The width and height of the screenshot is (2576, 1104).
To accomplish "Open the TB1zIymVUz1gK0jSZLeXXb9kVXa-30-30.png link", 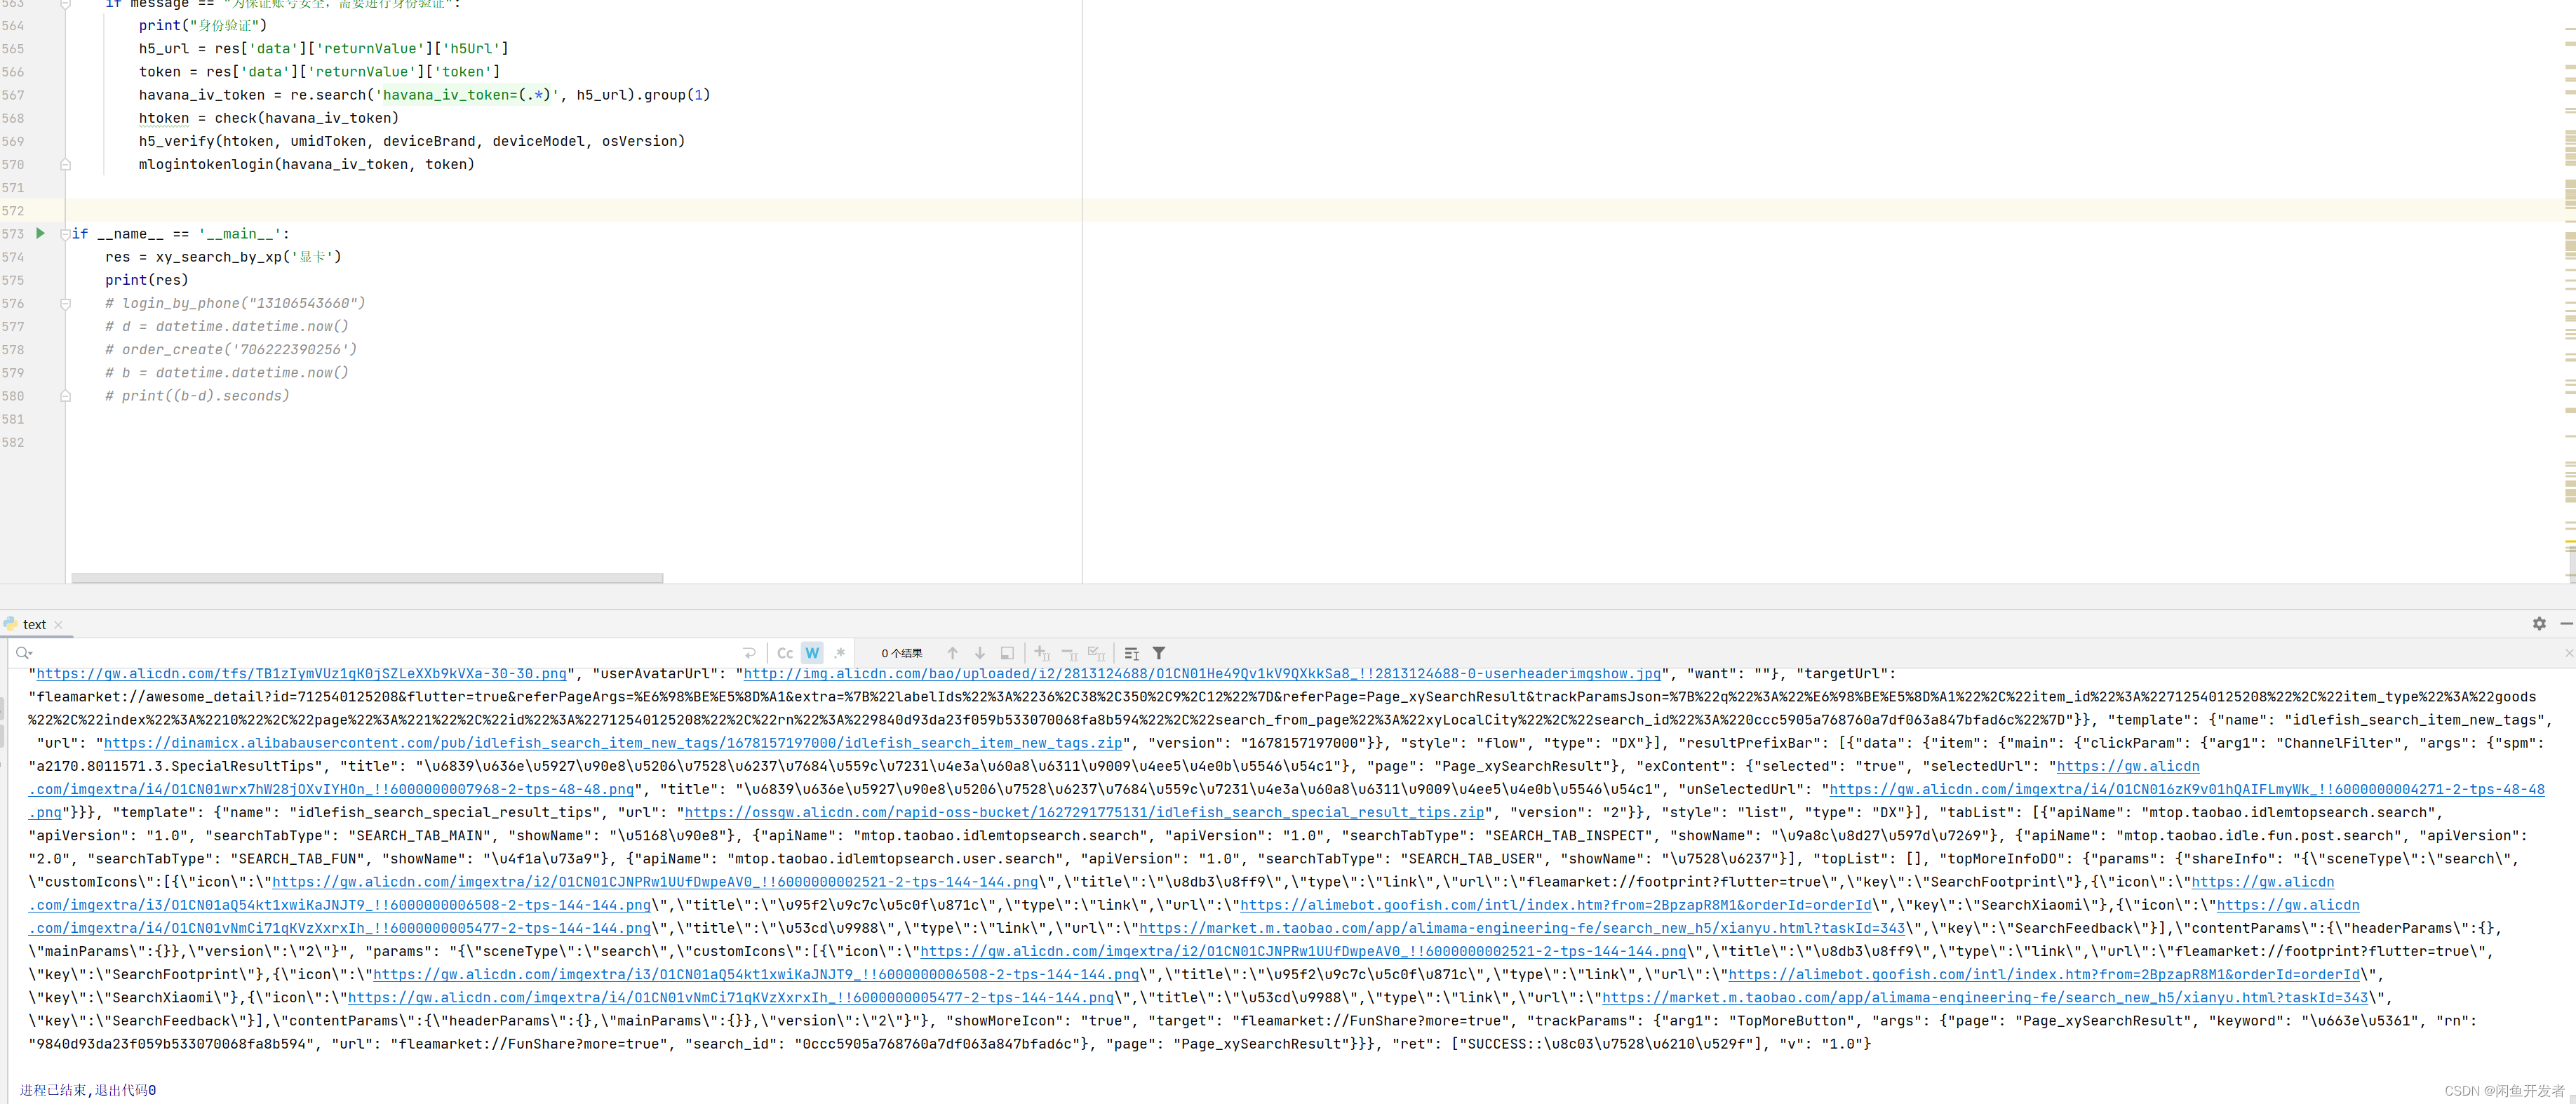I will point(301,674).
